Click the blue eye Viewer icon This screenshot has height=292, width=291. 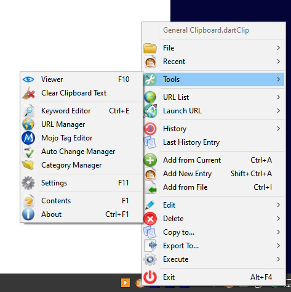click(28, 79)
